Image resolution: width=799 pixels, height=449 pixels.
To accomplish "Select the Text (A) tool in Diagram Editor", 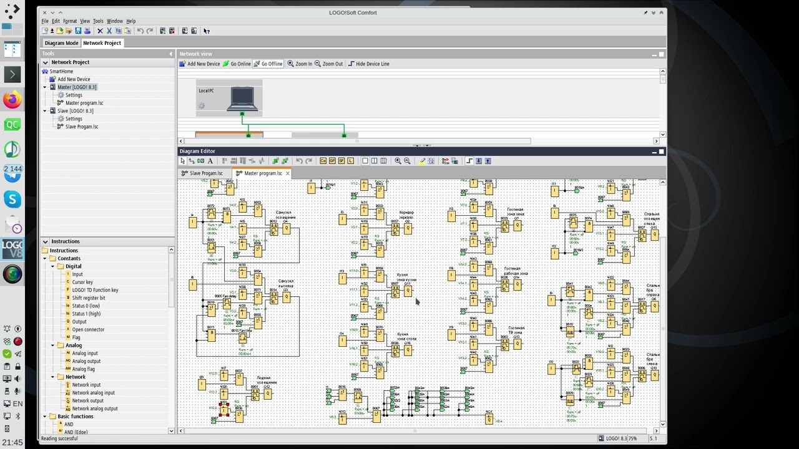I will [210, 161].
